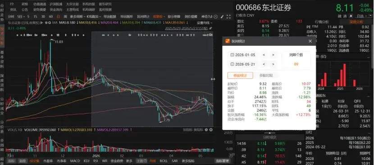Open the 设置均线 dropdown
The width and height of the screenshot is (374, 165).
click(x=205, y=23)
